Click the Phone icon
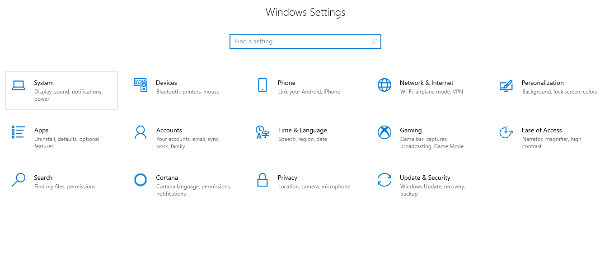The width and height of the screenshot is (600, 276). coord(262,85)
